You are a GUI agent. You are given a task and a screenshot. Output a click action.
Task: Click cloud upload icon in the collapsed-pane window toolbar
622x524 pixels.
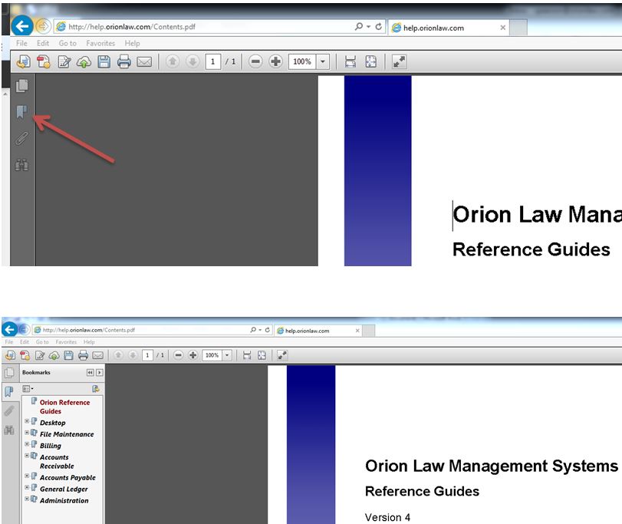coord(84,62)
